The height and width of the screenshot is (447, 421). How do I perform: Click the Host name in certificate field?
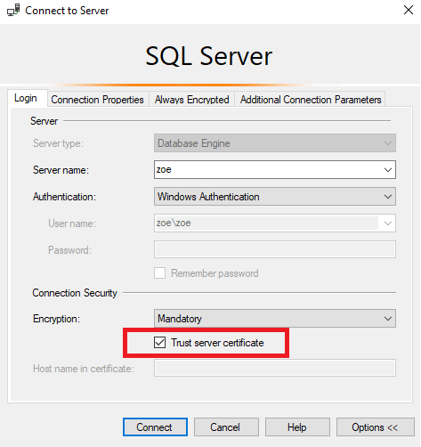(x=275, y=368)
